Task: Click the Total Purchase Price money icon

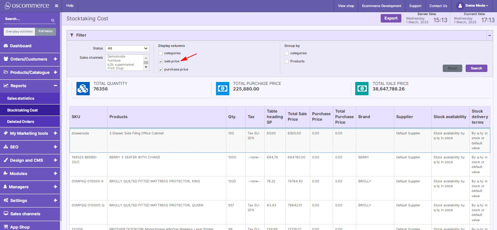Action: 223,89
